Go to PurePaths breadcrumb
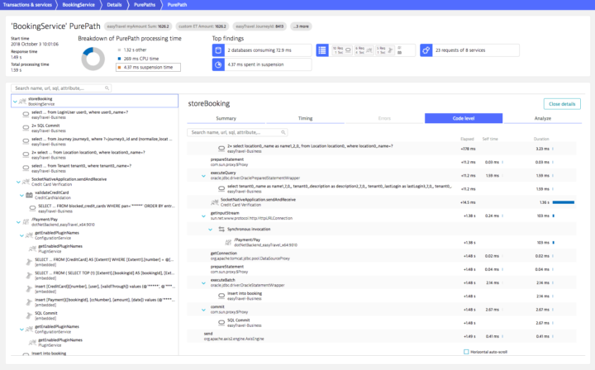The height and width of the screenshot is (370, 595). click(x=145, y=5)
